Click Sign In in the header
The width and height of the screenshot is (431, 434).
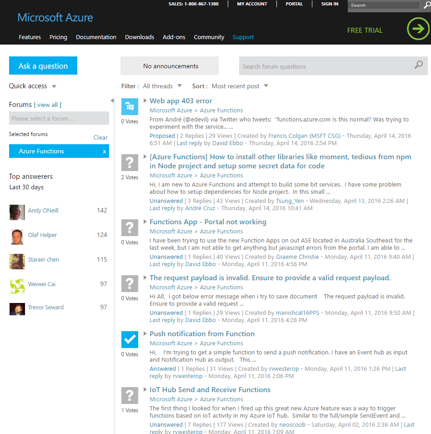click(x=330, y=4)
